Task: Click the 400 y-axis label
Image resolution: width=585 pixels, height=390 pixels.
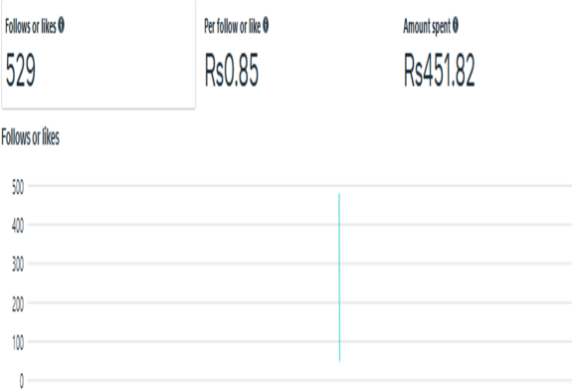Action: [x=18, y=226]
